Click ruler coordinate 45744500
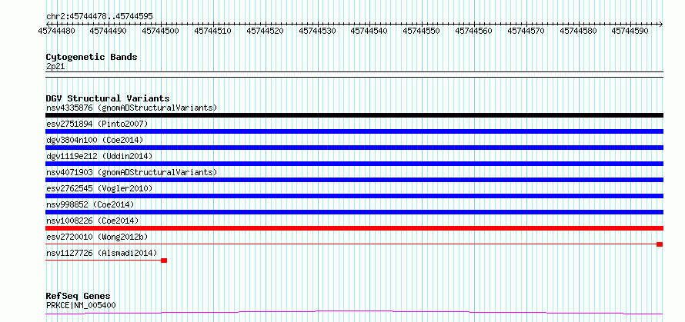Screen dimensions: 685x322 click(x=161, y=31)
